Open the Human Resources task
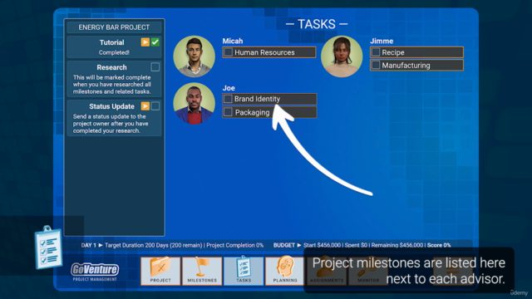 pyautogui.click(x=269, y=52)
